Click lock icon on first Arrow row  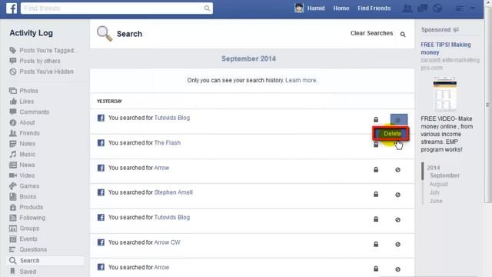point(376,170)
